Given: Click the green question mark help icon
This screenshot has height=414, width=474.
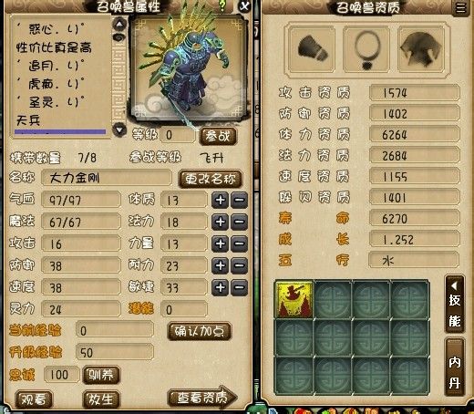Looking at the screenshot, I should [x=222, y=6].
